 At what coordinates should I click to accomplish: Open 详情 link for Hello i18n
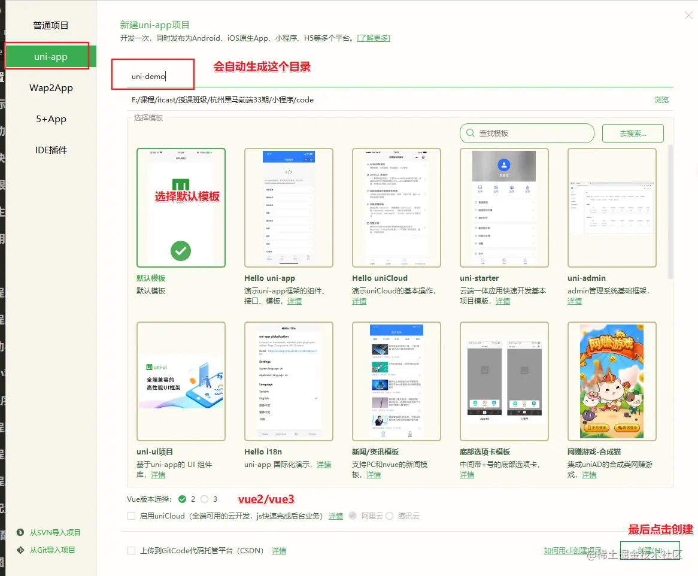[x=324, y=465]
